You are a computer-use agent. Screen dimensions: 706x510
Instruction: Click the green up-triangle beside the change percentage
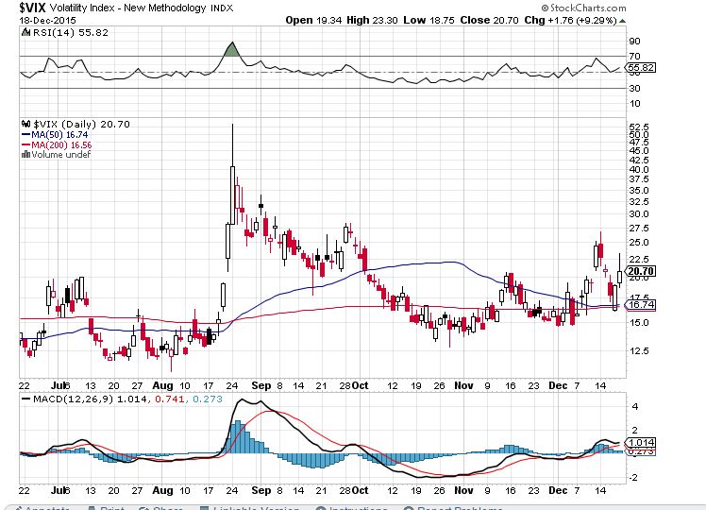(623, 21)
